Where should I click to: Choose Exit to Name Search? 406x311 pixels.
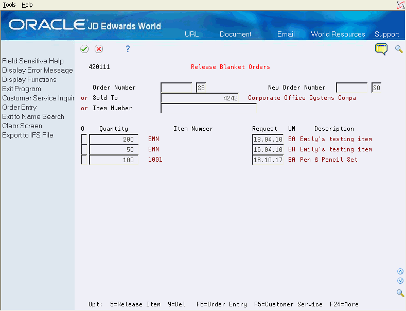coord(33,116)
